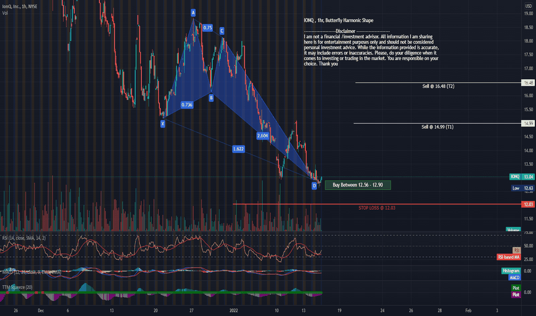Click the Dec label on the time axis

(x=41, y=310)
